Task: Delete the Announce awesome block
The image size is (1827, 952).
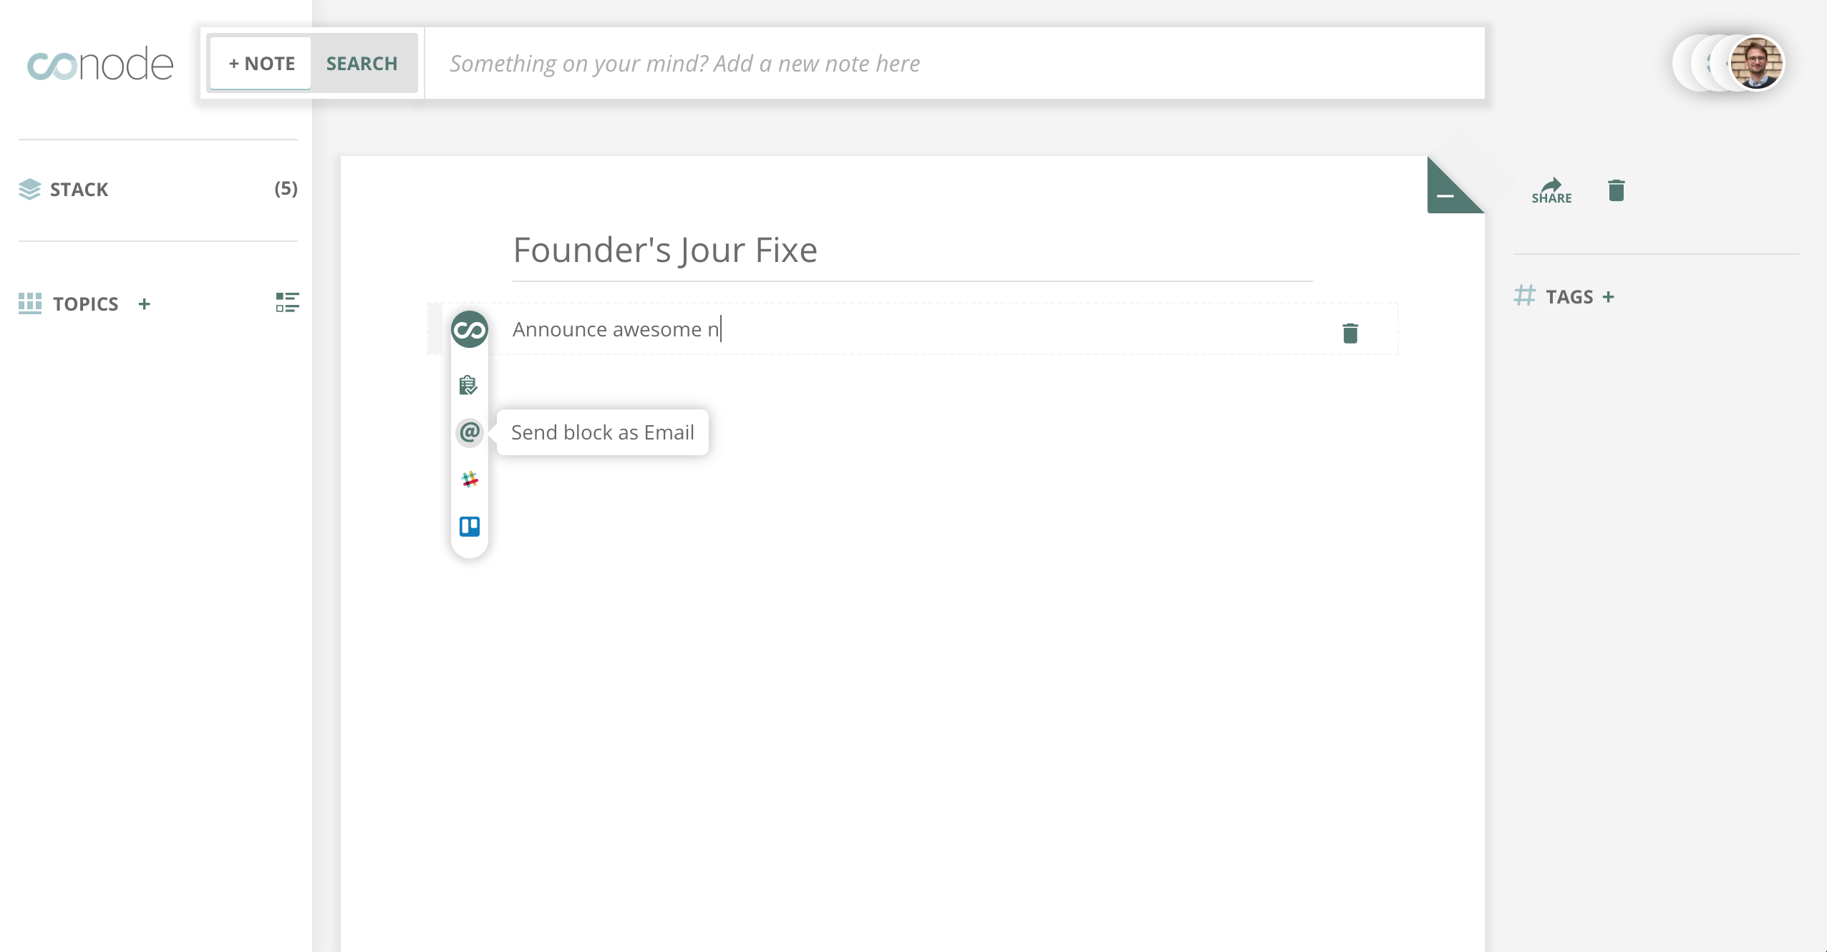Action: pyautogui.click(x=1350, y=334)
